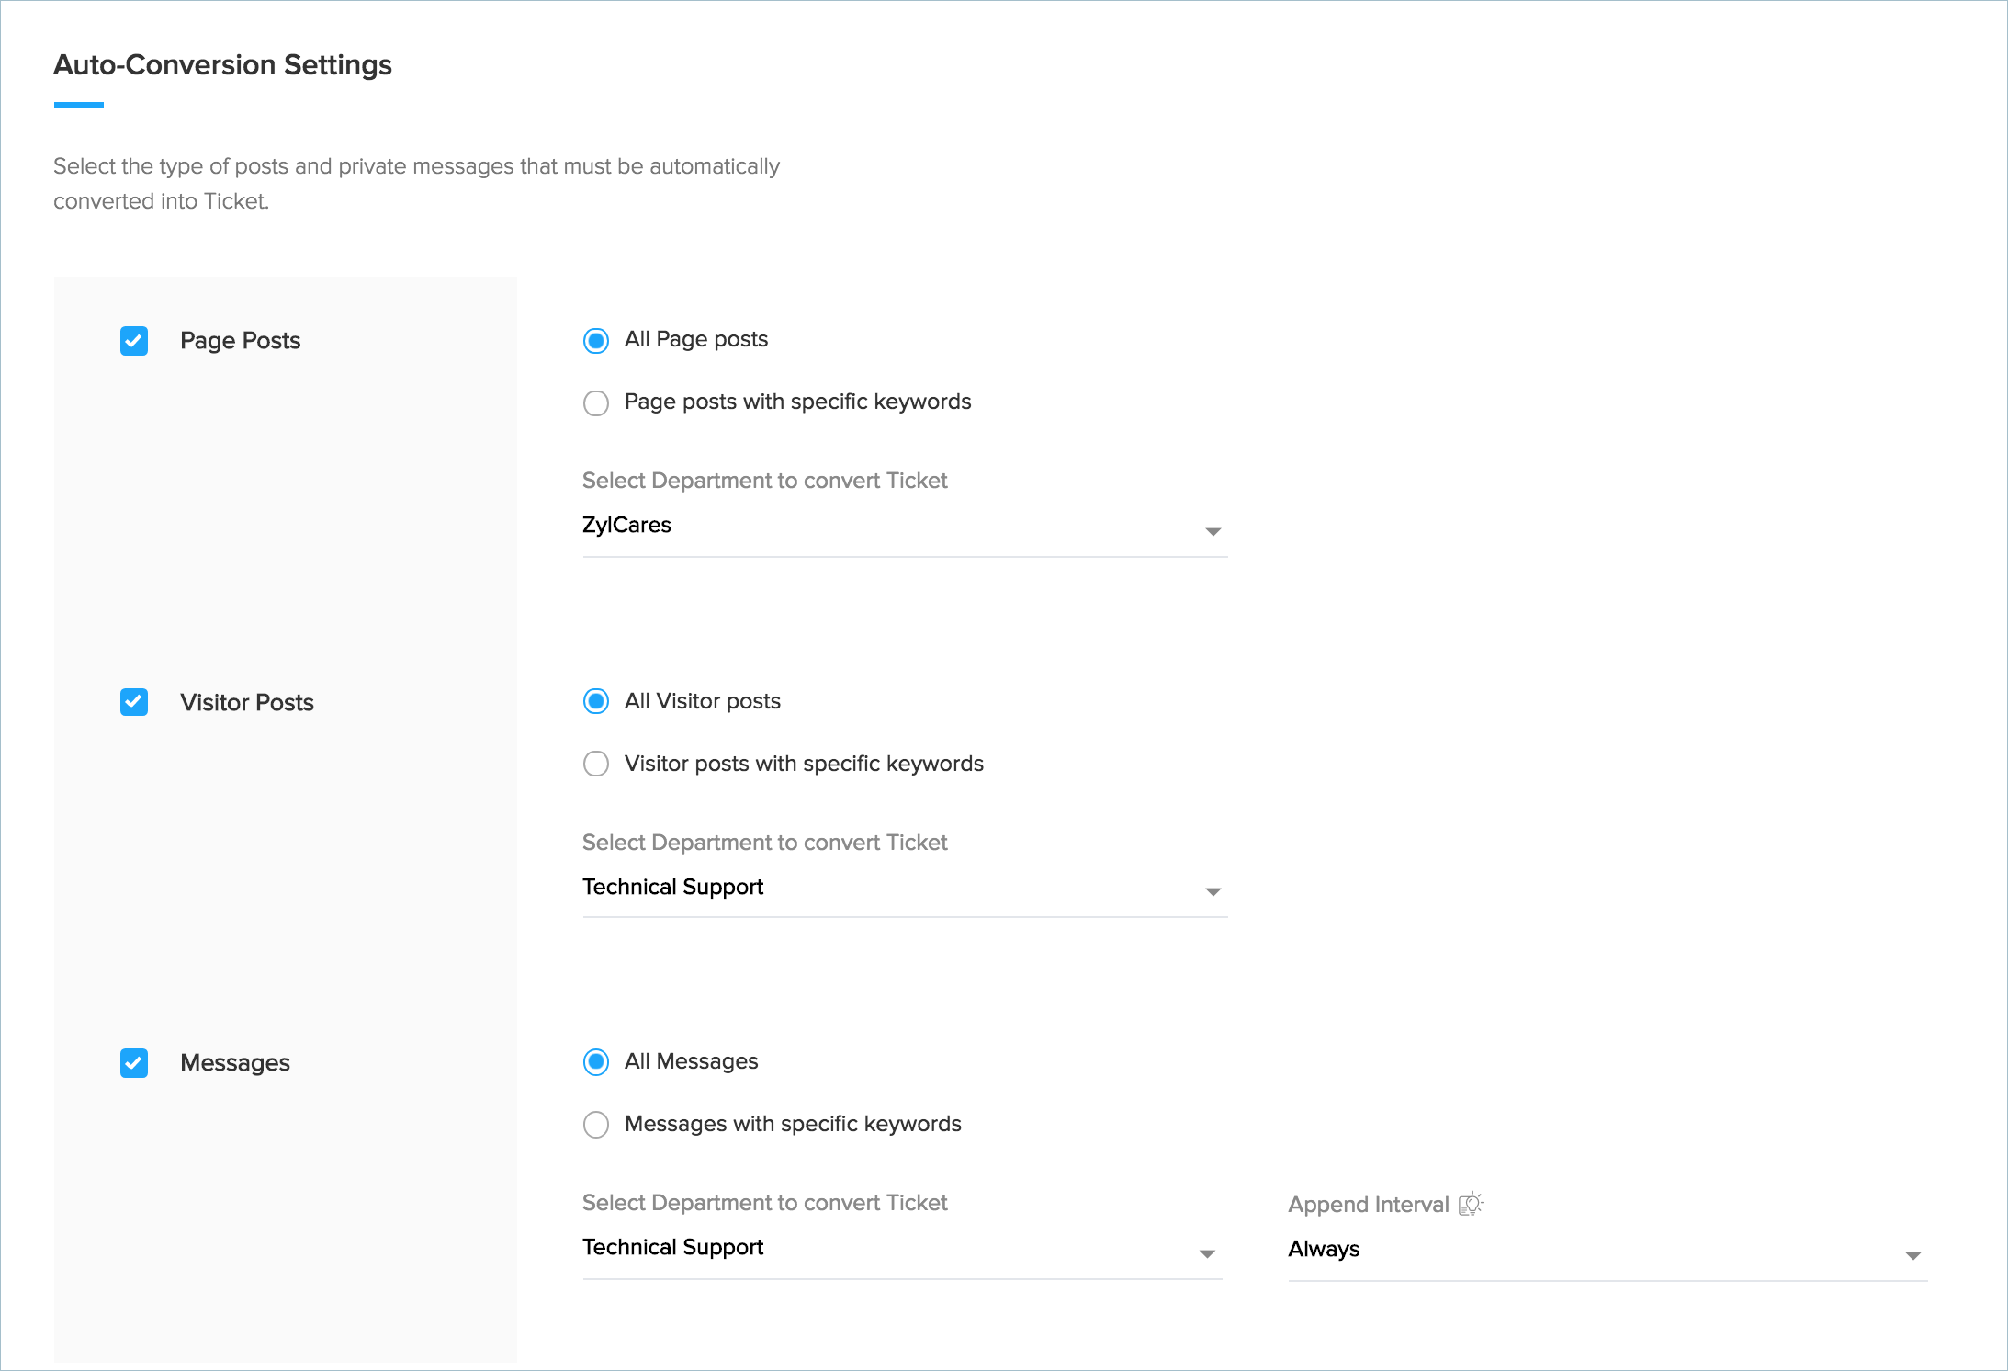
Task: Select the All Page posts radio button
Action: pyautogui.click(x=596, y=341)
